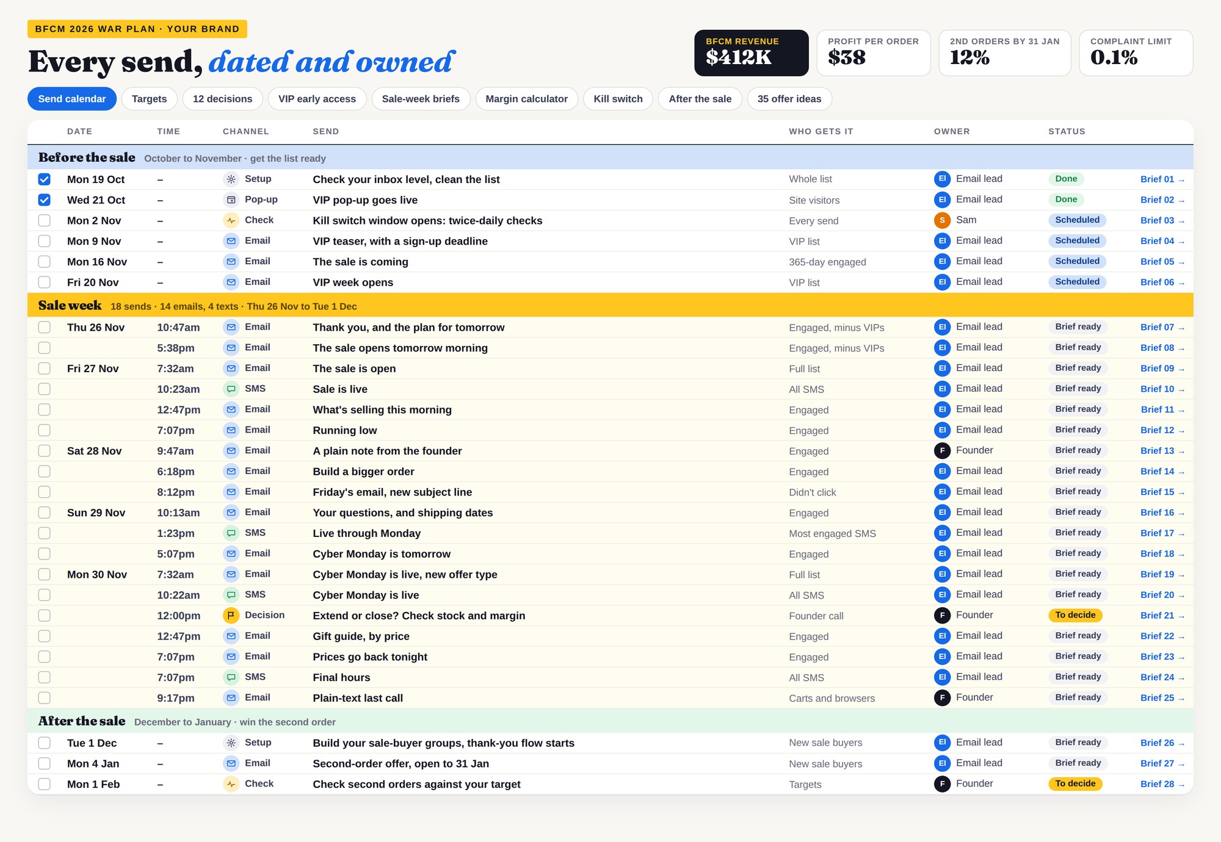Click the Email icon for Second-order offer row

point(231,763)
